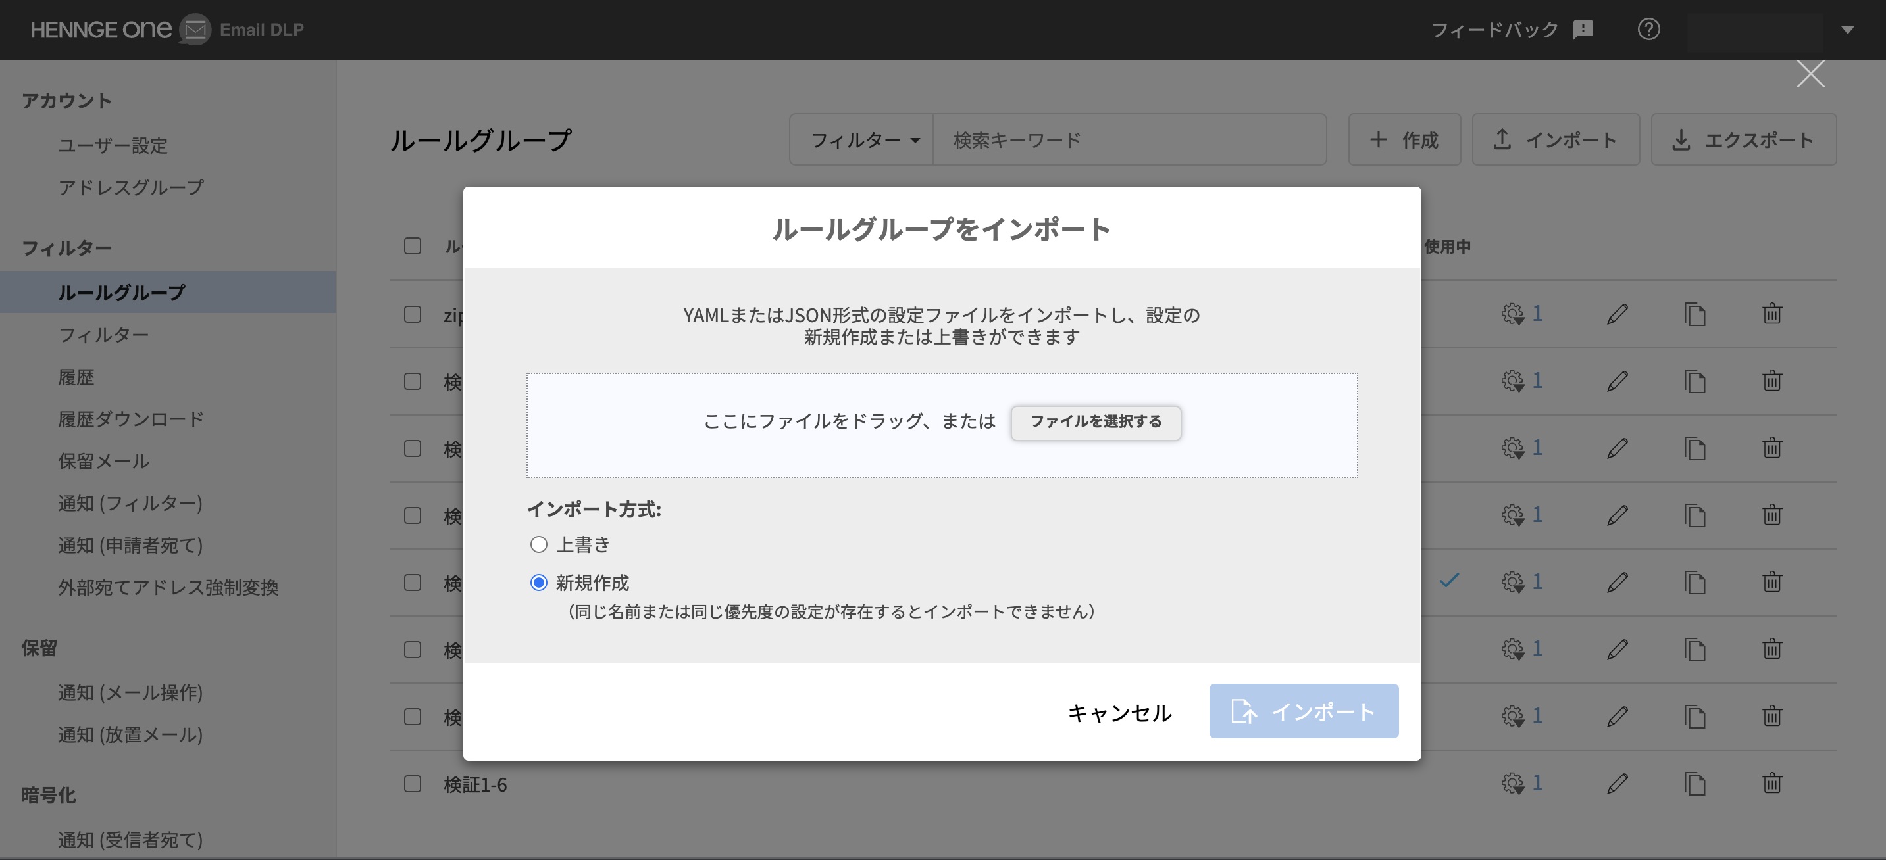This screenshot has width=1886, height=860.
Task: Open 外部宛てアドレス強制変換 in sidebar
Action: (168, 587)
